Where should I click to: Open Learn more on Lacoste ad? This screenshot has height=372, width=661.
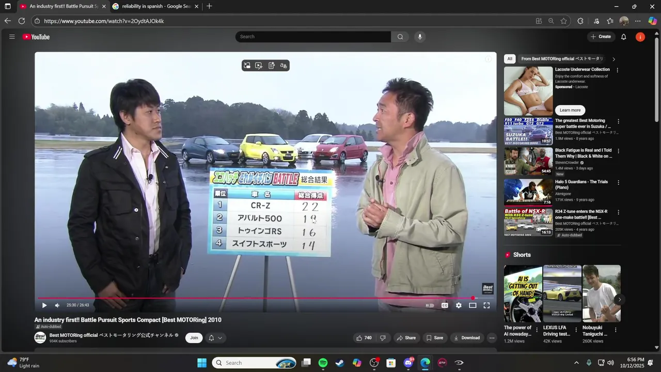[x=570, y=110]
